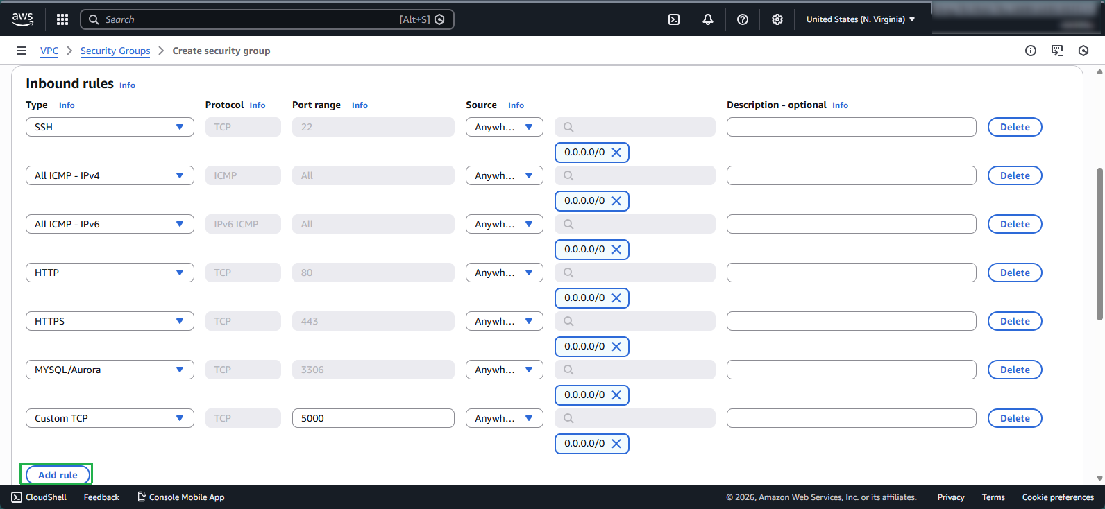Screen dimensions: 1105x509
Task: Delete the SSH inbound rule
Action: pos(1015,127)
